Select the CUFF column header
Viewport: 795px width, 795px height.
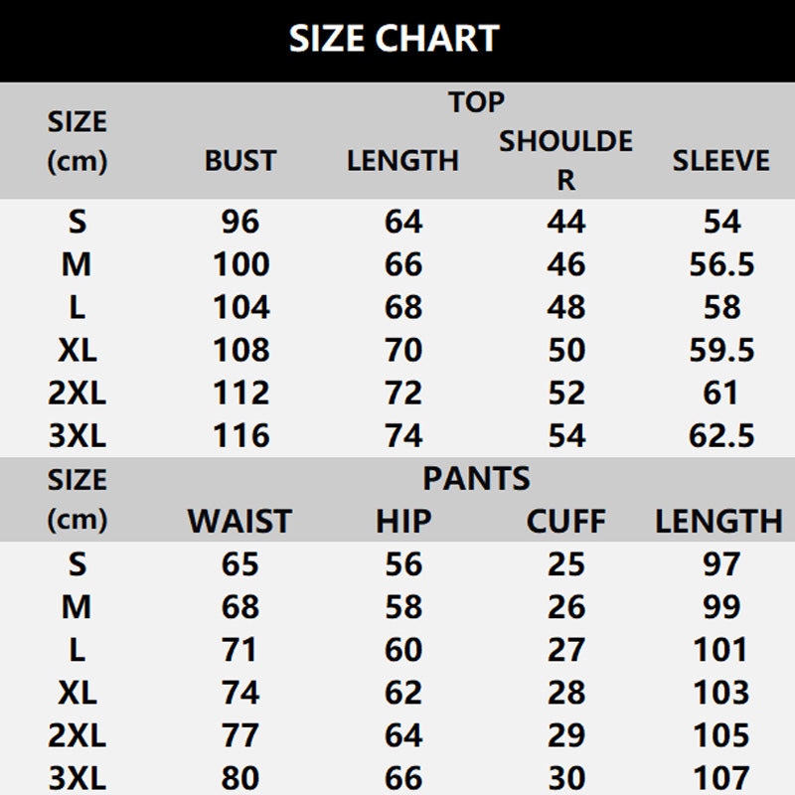(x=565, y=521)
